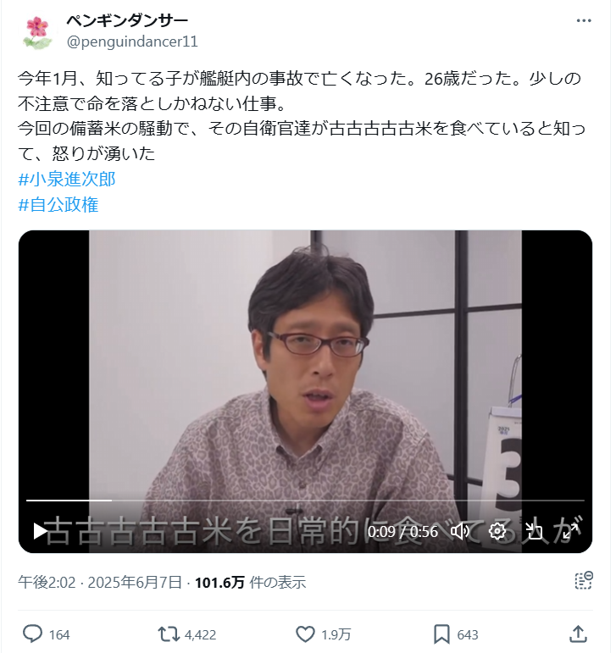Open ペンギンダンサー profile name link

(x=127, y=20)
